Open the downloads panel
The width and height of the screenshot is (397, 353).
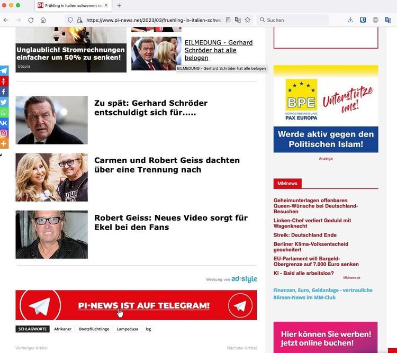[350, 20]
